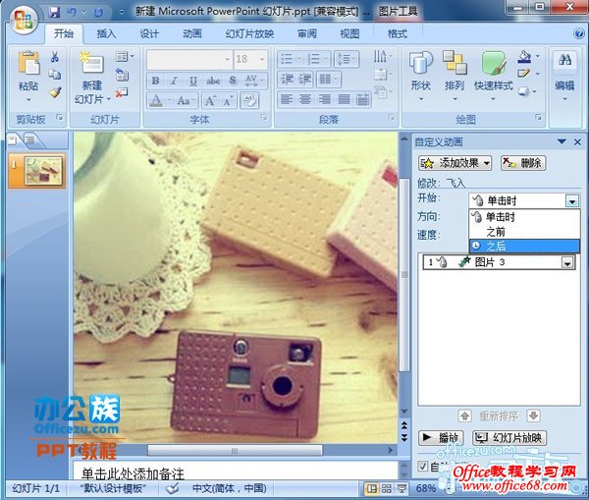Viewport: 589px width, 500px height.
Task: Align text right
Action: point(324,99)
